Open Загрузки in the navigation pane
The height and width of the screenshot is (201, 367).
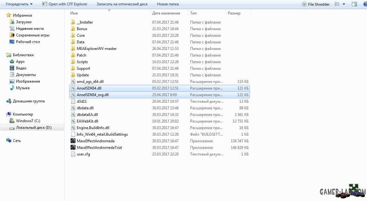coord(24,22)
